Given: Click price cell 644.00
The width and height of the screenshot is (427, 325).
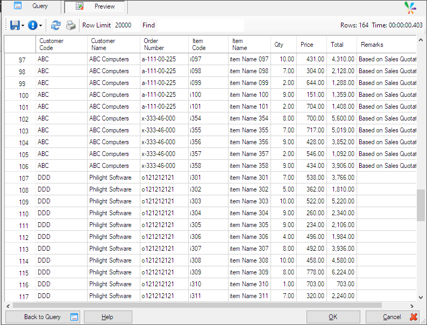Looking at the screenshot, I should pos(311,83).
